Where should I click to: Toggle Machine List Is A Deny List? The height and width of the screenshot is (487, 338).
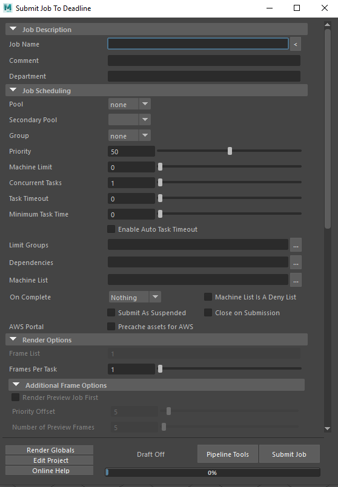tap(208, 297)
